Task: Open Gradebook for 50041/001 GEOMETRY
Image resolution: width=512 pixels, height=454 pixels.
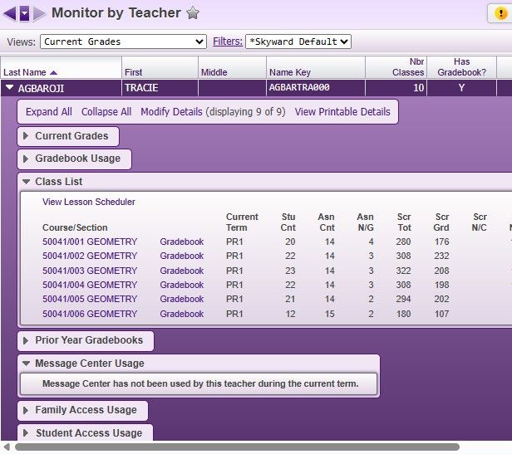Action: (181, 242)
